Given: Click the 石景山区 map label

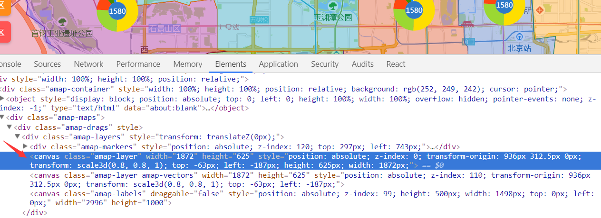Looking at the screenshot, I should point(165,28).
